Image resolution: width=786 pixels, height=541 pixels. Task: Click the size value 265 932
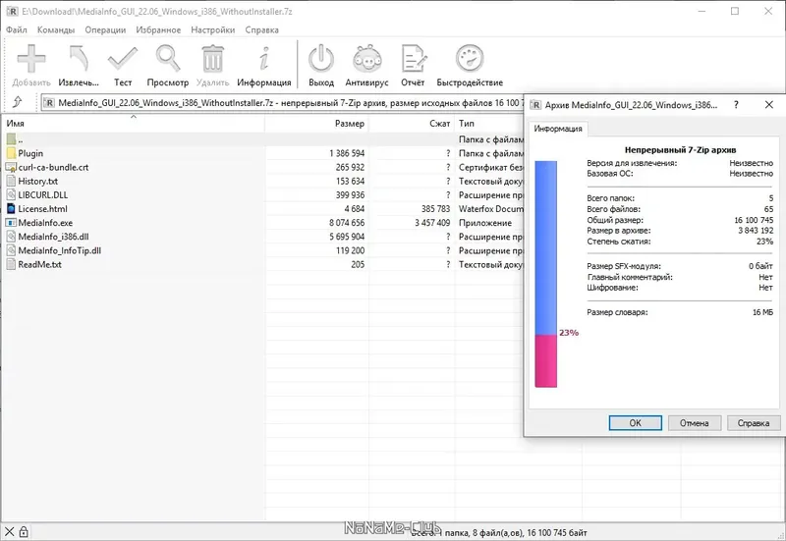coord(350,167)
